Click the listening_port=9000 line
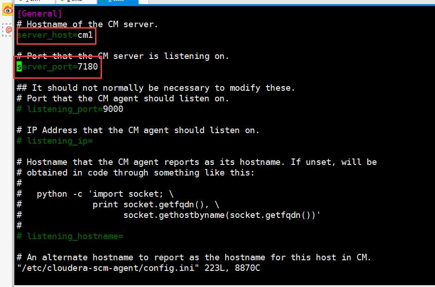435x287 pixels. pos(70,109)
